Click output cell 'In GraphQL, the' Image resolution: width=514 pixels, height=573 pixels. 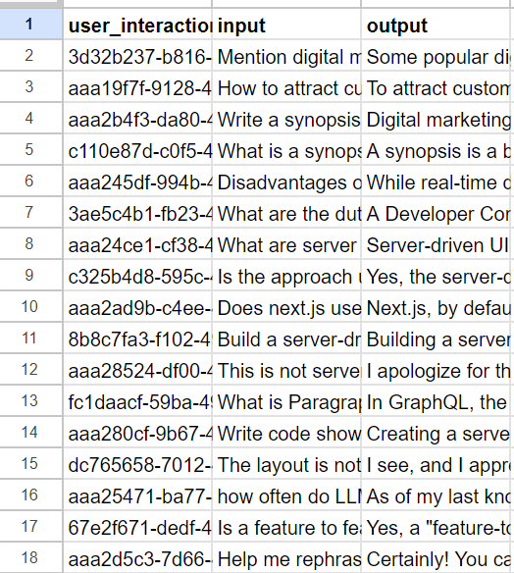click(436, 401)
